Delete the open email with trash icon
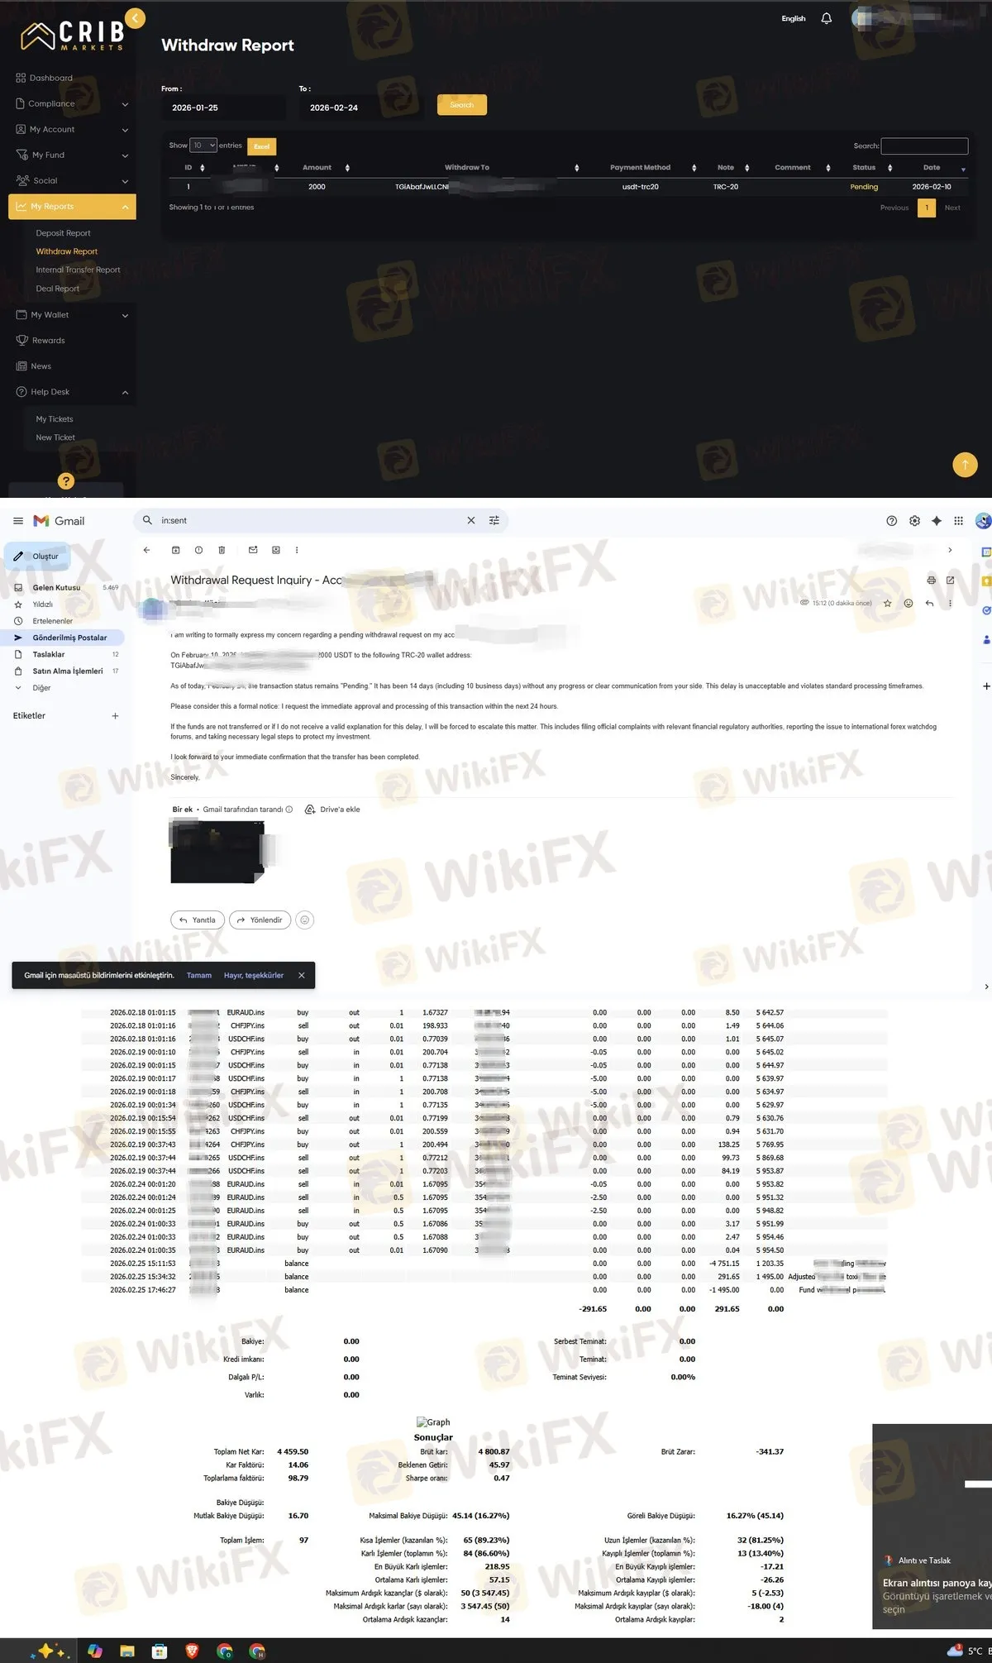992x1663 pixels. click(x=222, y=550)
